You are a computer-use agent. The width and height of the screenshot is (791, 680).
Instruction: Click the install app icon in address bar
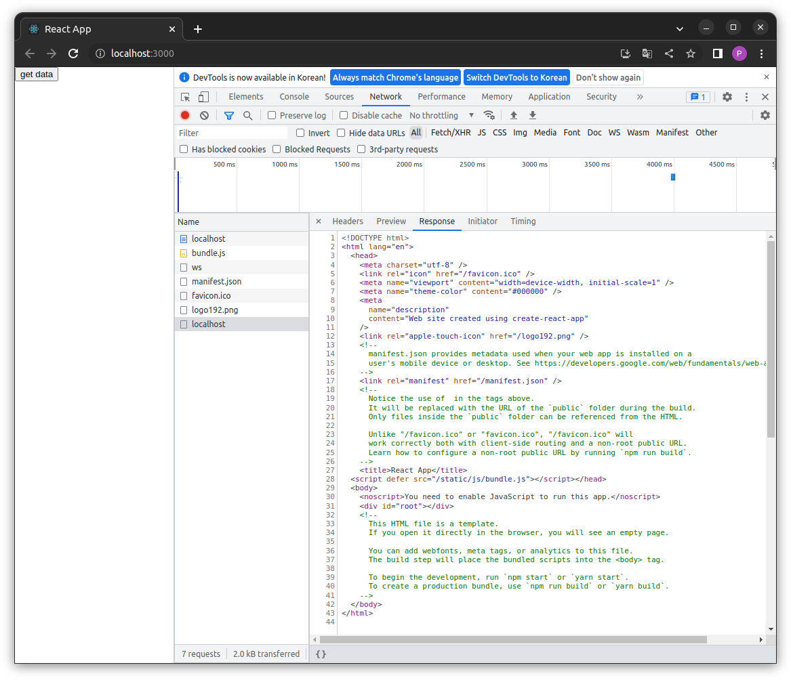pyautogui.click(x=626, y=54)
